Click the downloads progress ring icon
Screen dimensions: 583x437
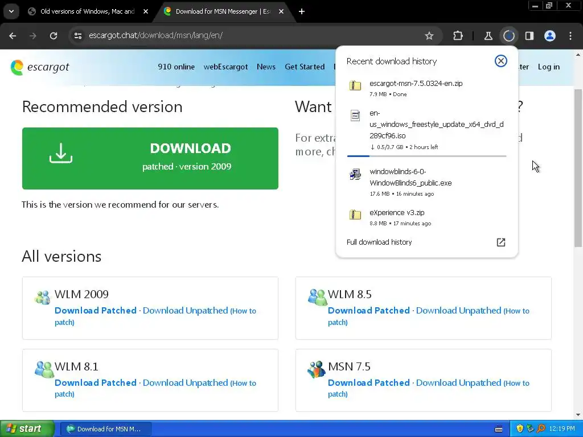508,36
